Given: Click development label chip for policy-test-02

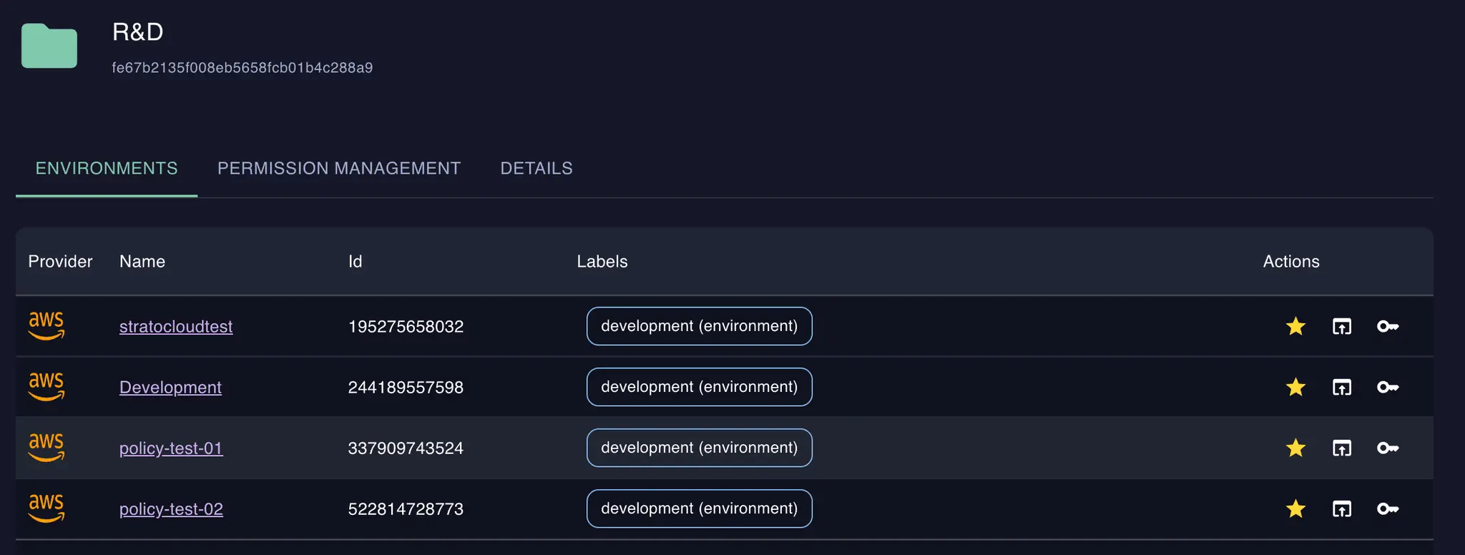Looking at the screenshot, I should click(700, 509).
